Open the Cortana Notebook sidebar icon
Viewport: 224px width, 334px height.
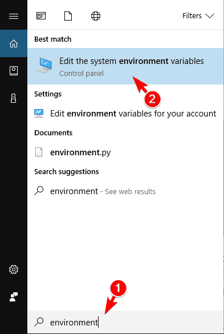[x=14, y=71]
